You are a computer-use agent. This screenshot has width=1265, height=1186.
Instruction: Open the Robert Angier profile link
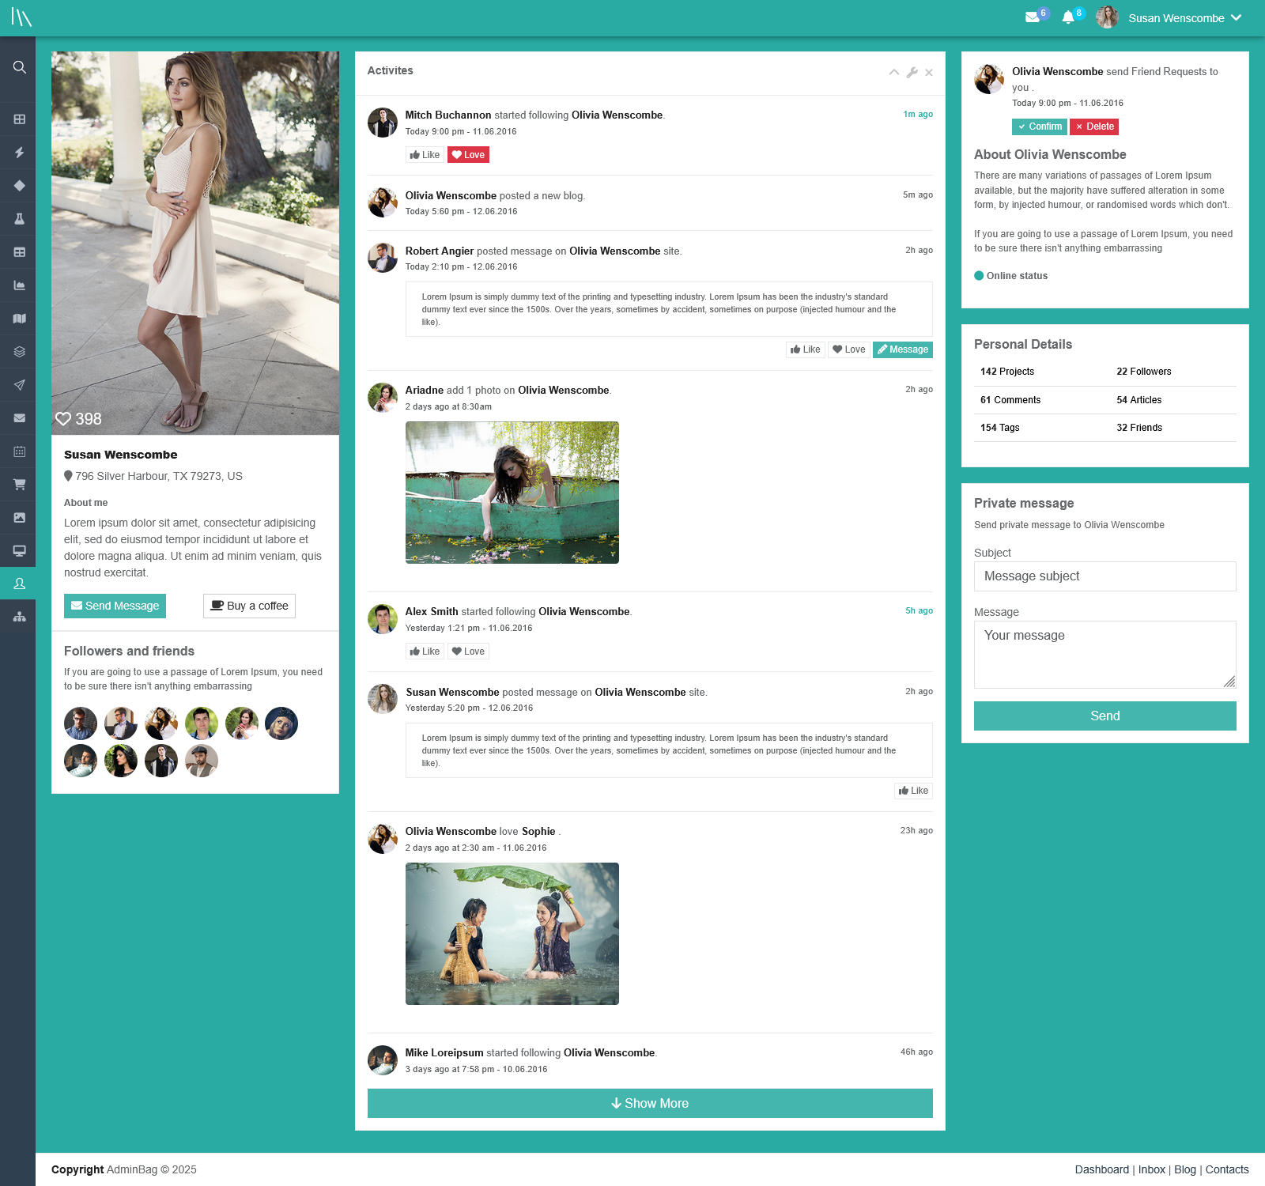440,251
